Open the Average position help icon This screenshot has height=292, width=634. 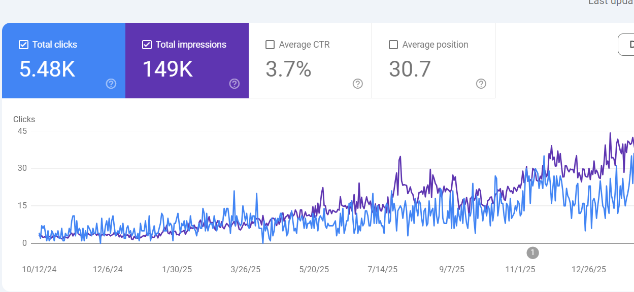click(481, 84)
